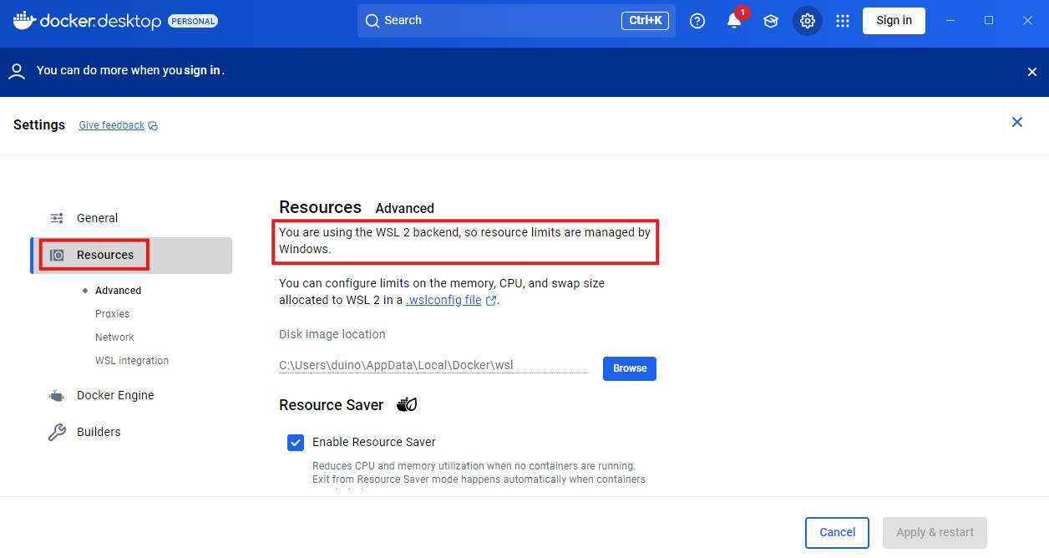The height and width of the screenshot is (558, 1049).
Task: Open Builders settings section
Action: click(x=132, y=432)
